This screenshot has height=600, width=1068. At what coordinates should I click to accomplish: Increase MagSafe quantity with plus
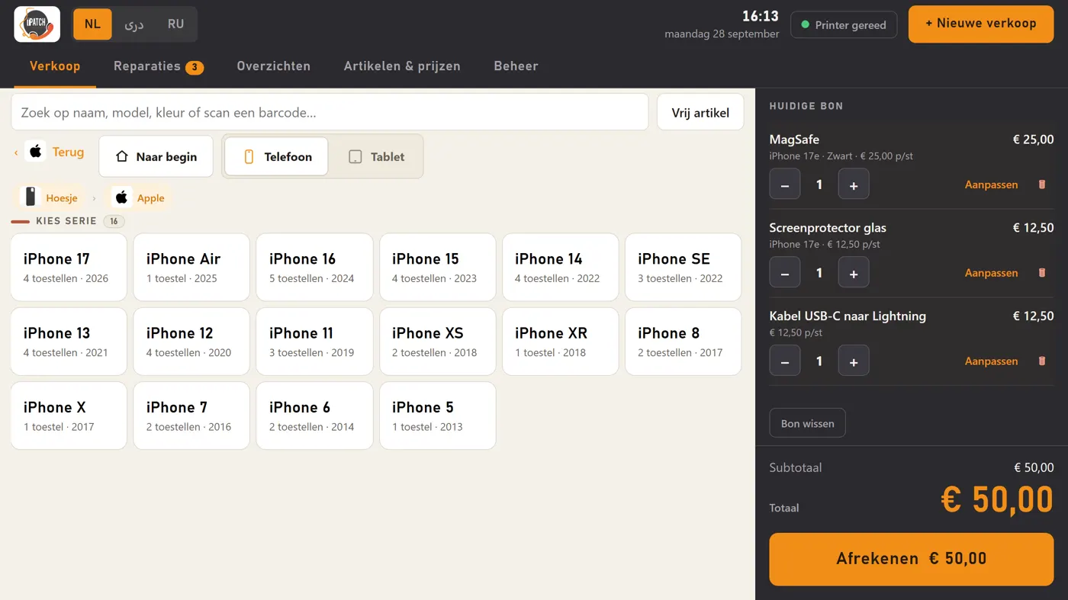(854, 184)
